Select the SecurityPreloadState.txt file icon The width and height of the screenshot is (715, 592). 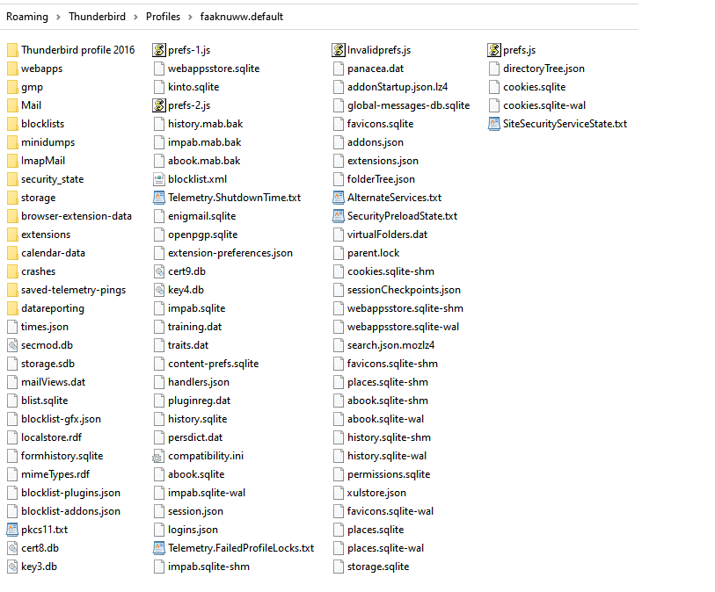tap(339, 216)
